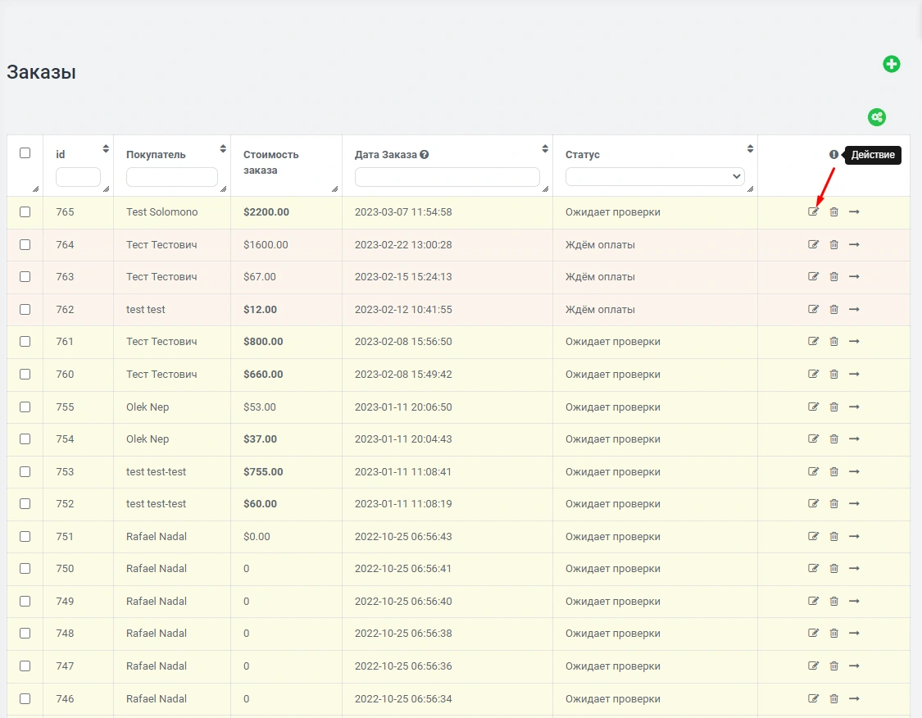Toggle the select-all checkbox in header
Screen dimensions: 922x718
point(25,153)
